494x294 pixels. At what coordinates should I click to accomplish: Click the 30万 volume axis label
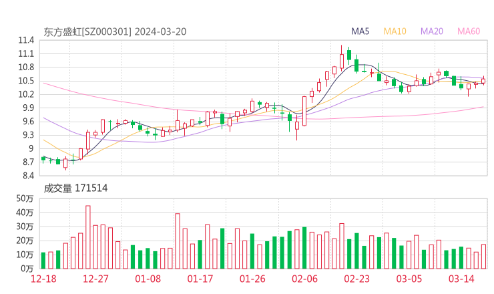[25, 227]
